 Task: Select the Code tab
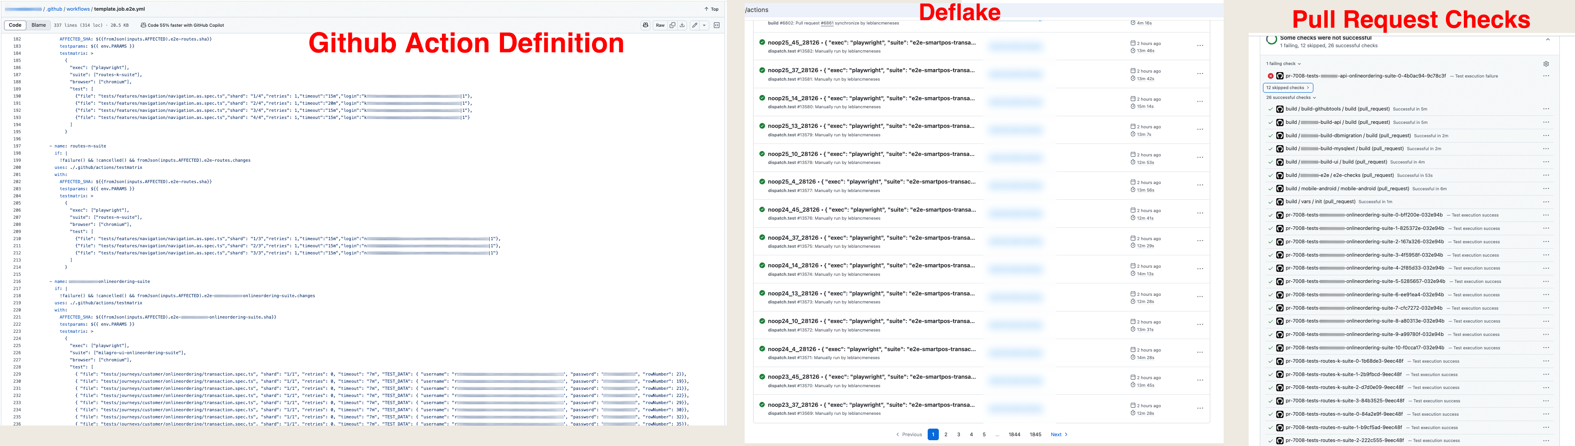click(15, 25)
